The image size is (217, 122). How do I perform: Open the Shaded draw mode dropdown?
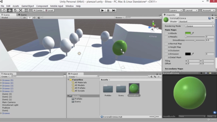[11, 18]
